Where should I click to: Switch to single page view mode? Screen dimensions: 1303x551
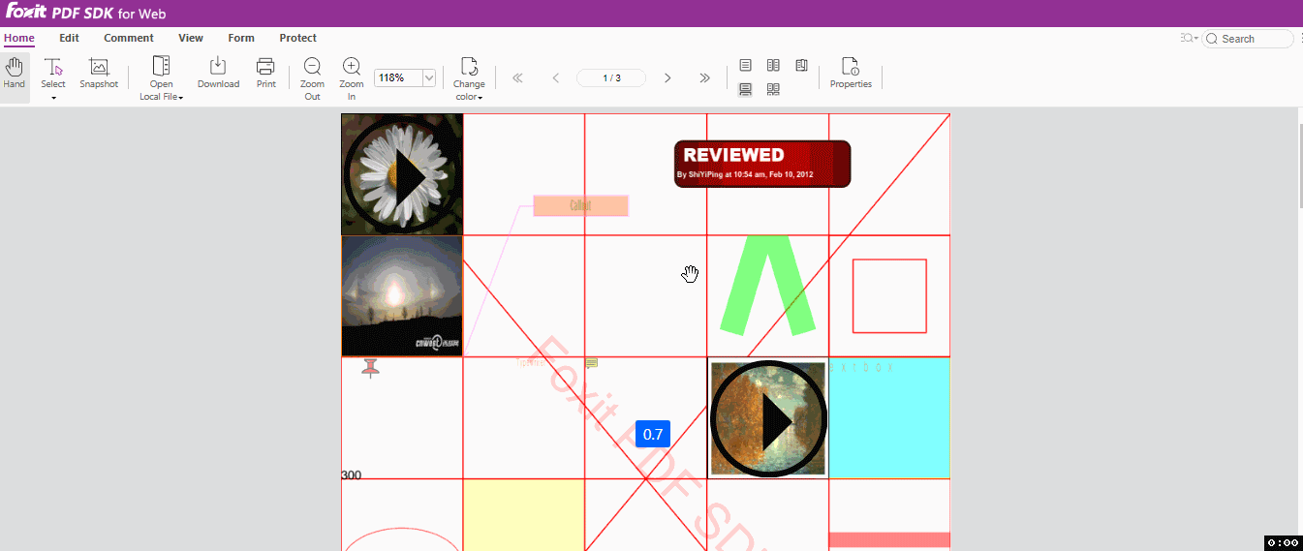(x=746, y=66)
